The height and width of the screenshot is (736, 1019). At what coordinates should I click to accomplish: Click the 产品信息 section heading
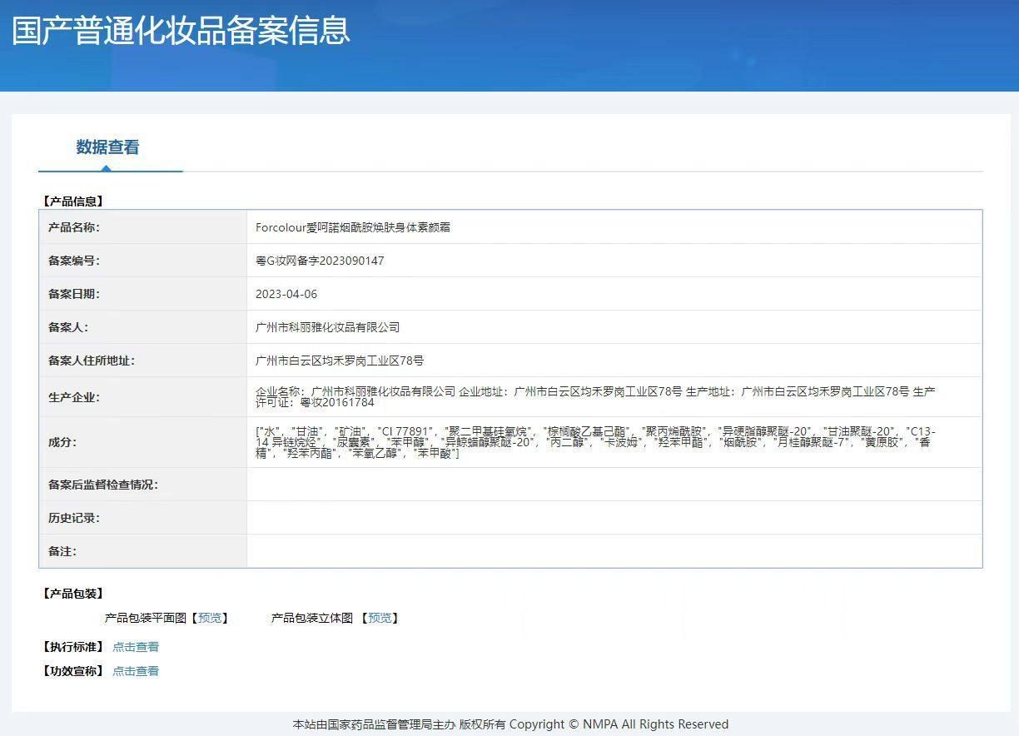(x=73, y=201)
